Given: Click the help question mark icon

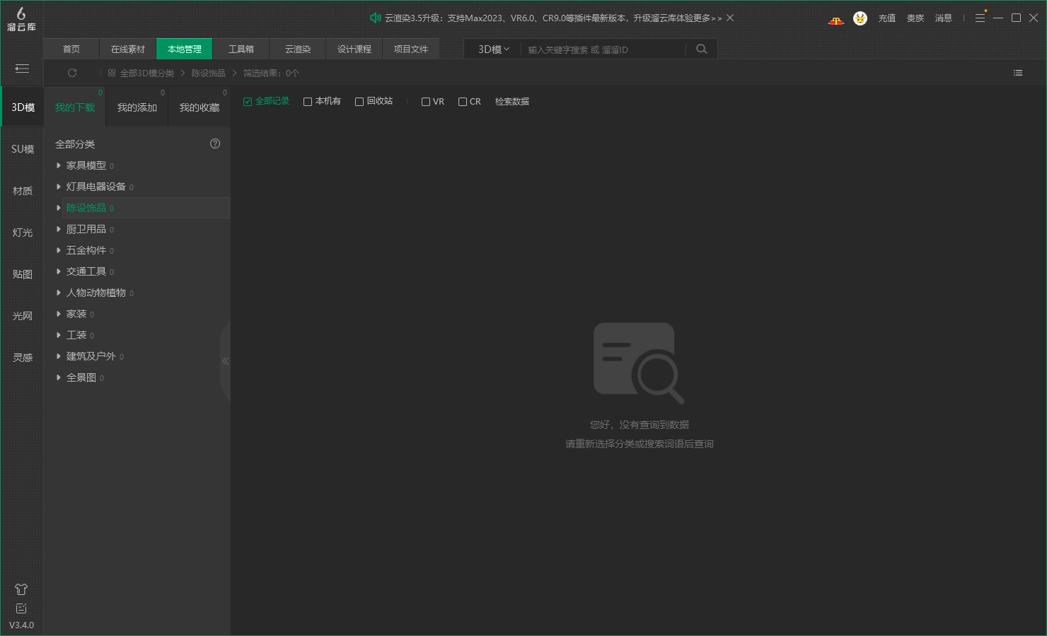Looking at the screenshot, I should point(215,143).
